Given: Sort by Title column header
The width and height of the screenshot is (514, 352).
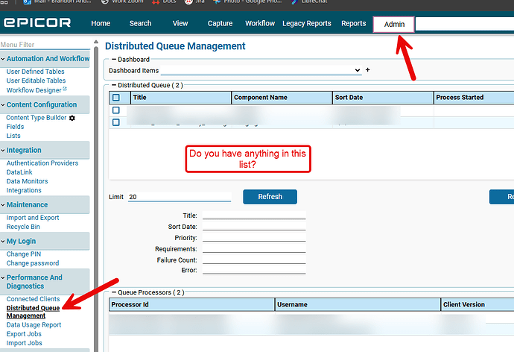Looking at the screenshot, I should tap(181, 98).
